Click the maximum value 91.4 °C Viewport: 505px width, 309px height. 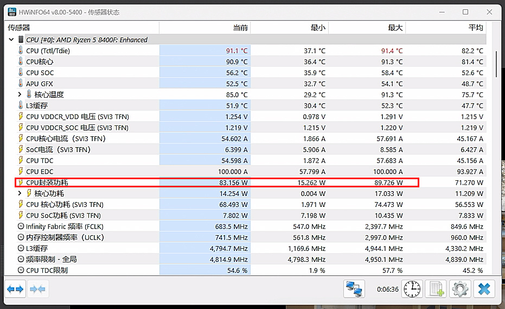(392, 51)
